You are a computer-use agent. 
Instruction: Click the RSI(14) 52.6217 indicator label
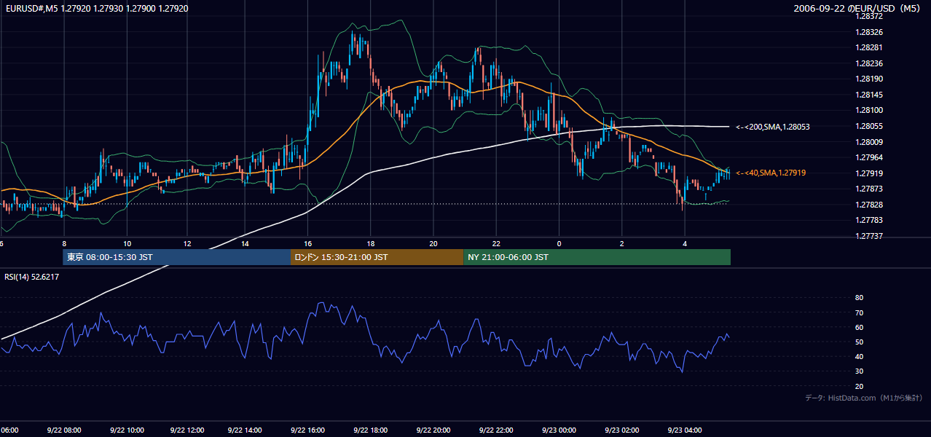pos(32,277)
